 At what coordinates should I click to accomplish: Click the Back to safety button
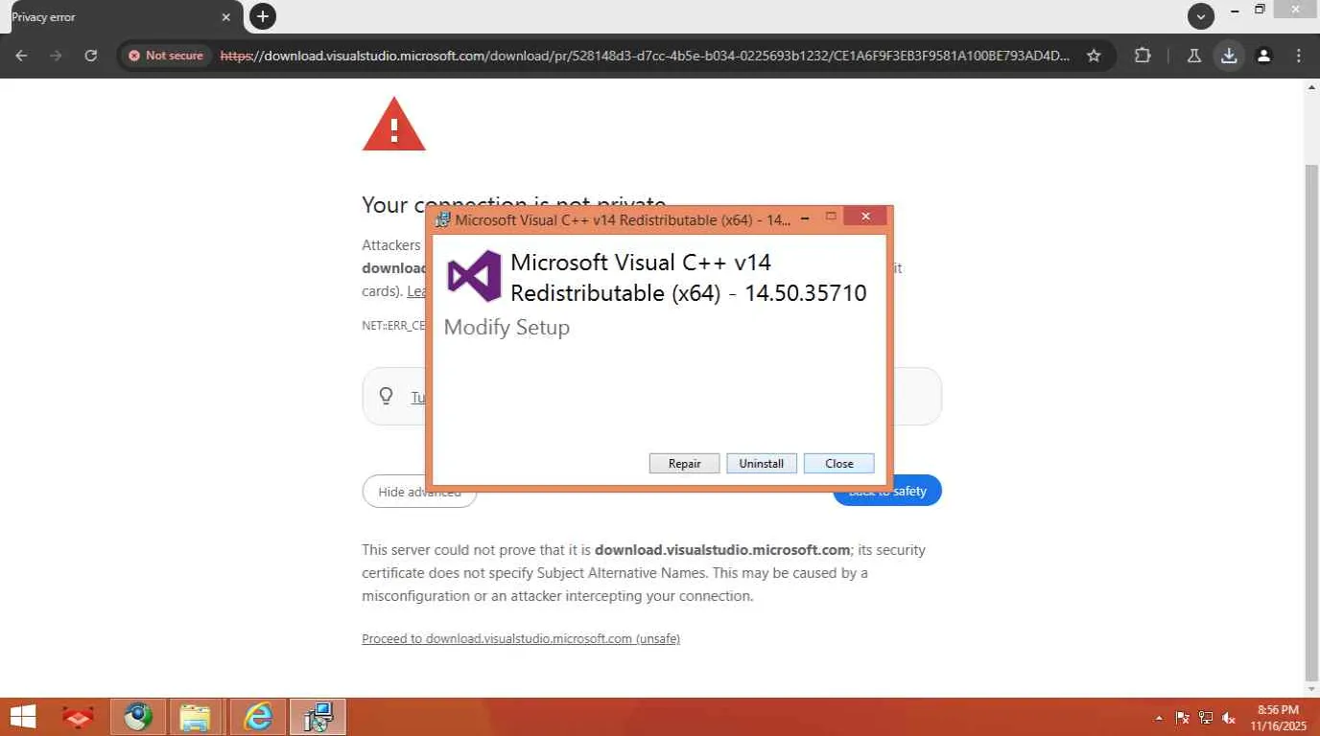click(x=887, y=491)
